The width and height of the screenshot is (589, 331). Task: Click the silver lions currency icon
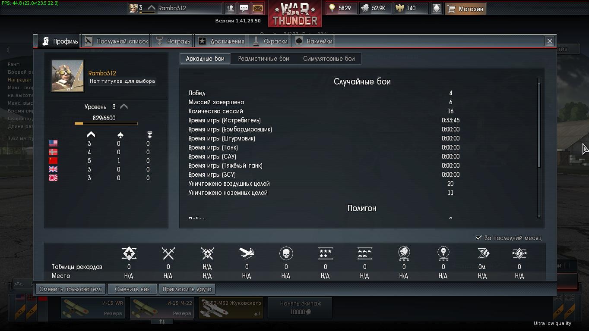point(365,8)
